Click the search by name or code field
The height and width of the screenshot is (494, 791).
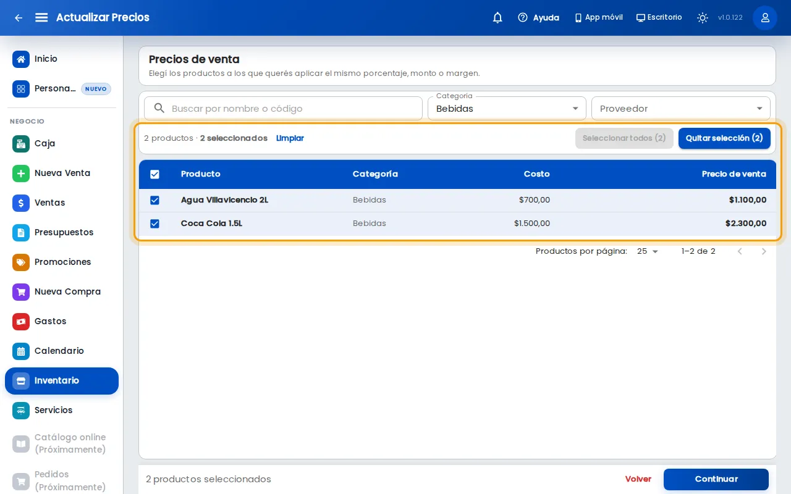click(283, 108)
